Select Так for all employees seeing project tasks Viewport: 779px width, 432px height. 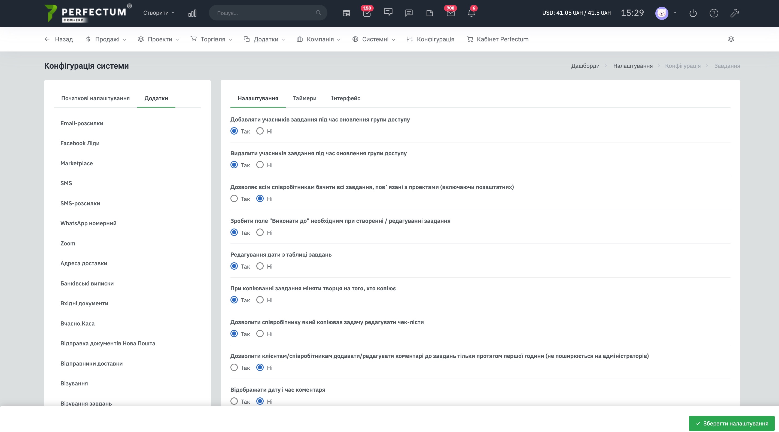pos(234,199)
